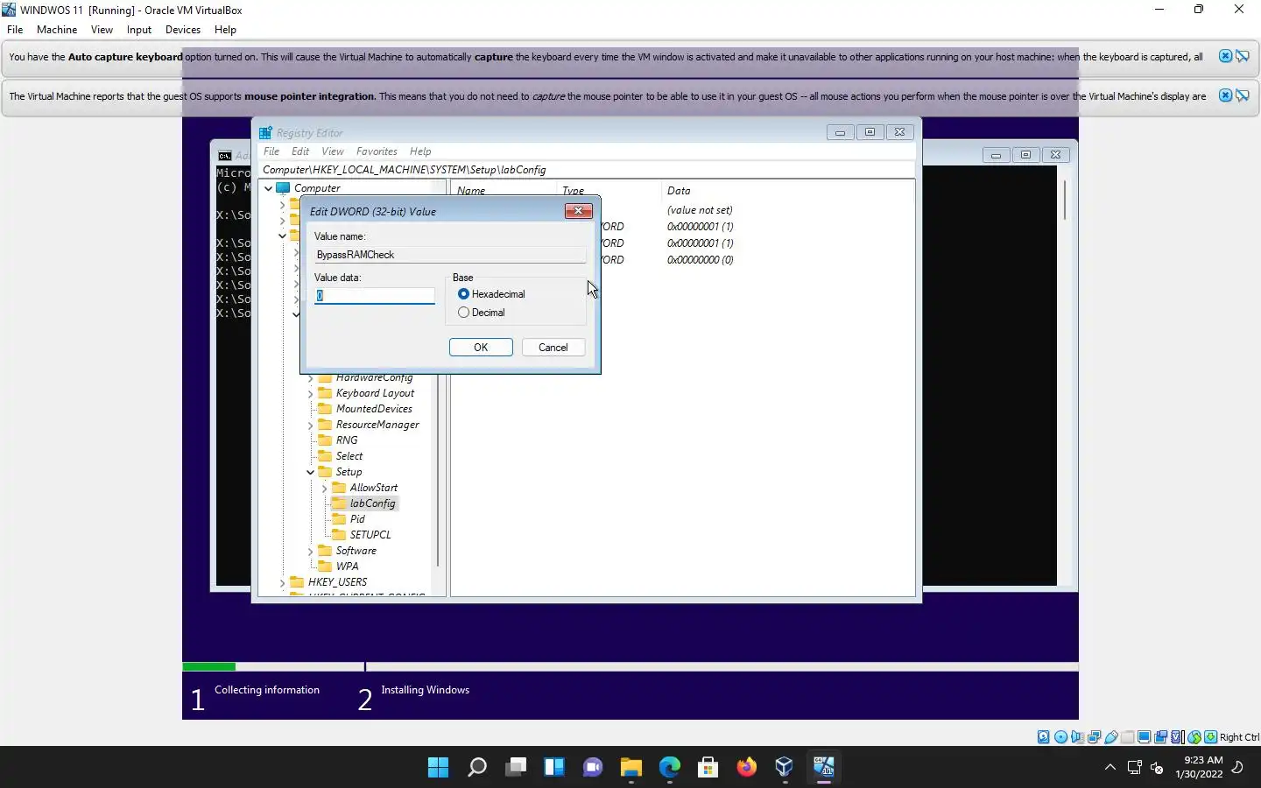The image size is (1261, 788).
Task: Suppress the mouse pointer integration message permanently
Action: pyautogui.click(x=1243, y=95)
